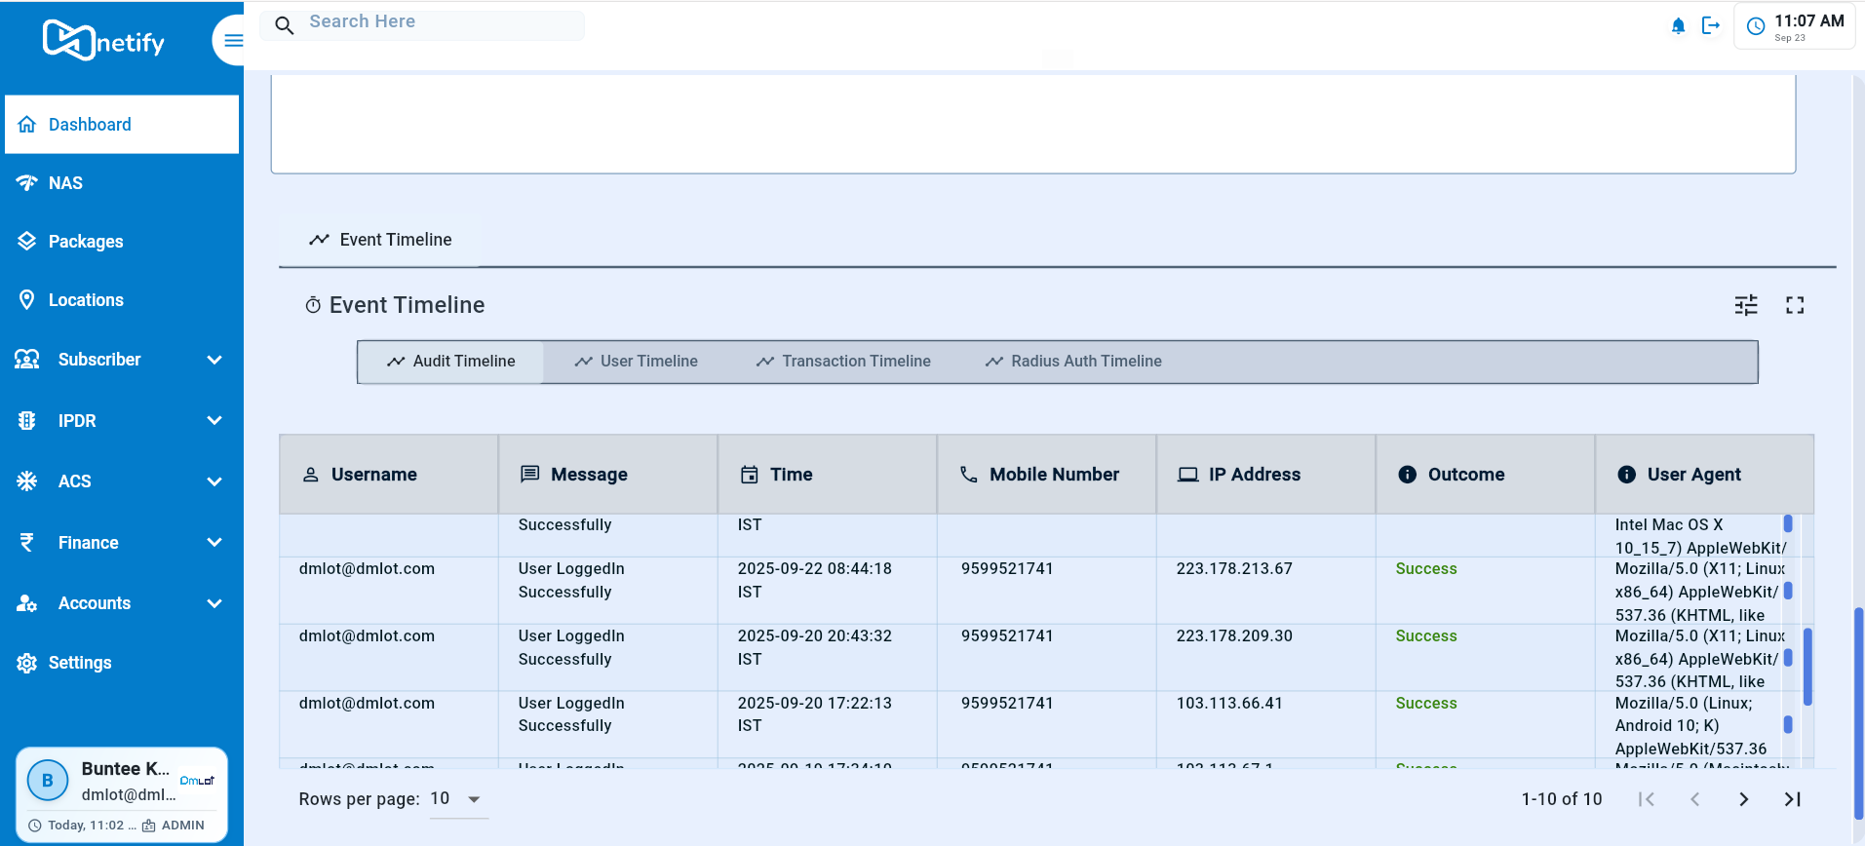This screenshot has height=846, width=1865.
Task: Click the Search Here field
Action: coord(442,22)
